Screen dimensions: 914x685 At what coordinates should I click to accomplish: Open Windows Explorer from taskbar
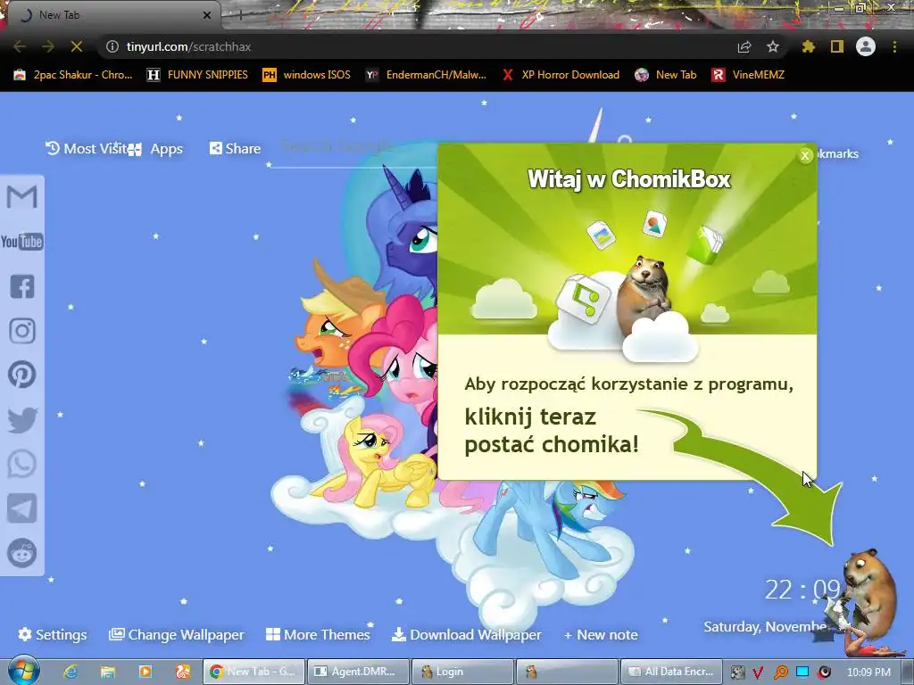coord(108,672)
